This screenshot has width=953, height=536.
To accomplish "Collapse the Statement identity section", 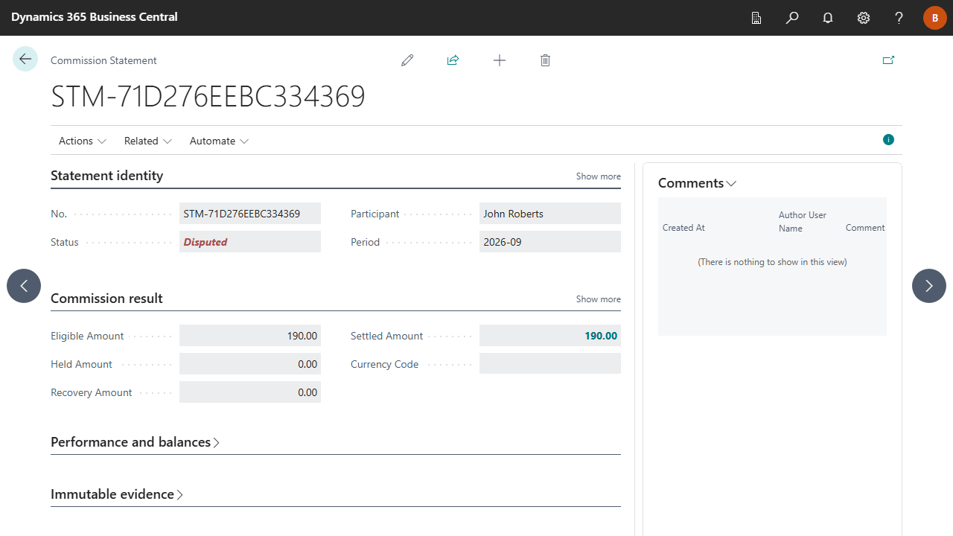I will [106, 176].
